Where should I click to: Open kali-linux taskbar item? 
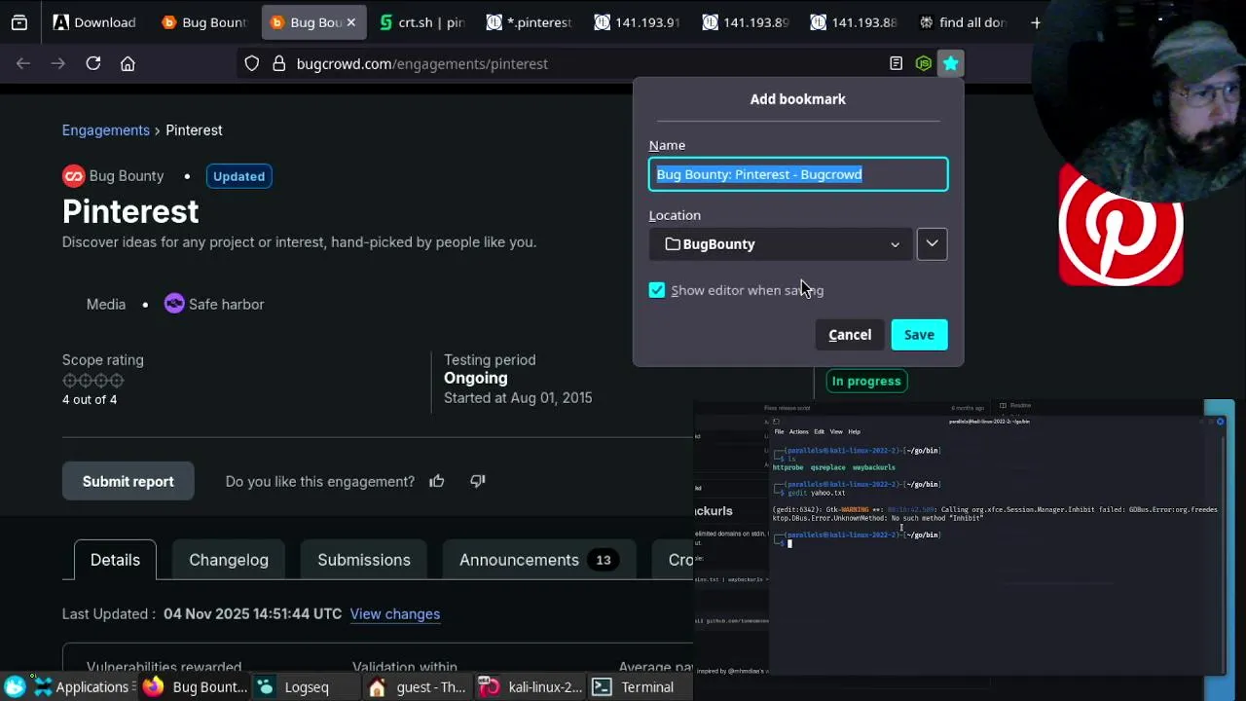pyautogui.click(x=531, y=687)
